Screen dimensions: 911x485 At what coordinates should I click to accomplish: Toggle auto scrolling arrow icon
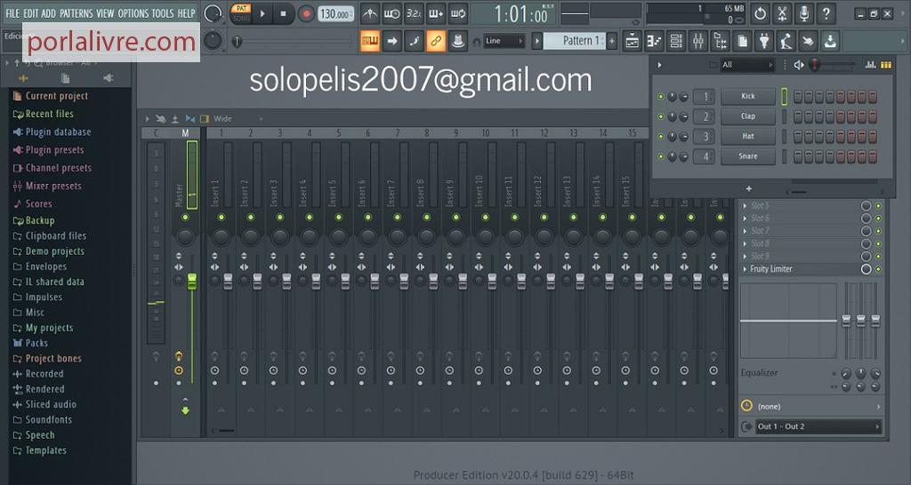click(392, 41)
